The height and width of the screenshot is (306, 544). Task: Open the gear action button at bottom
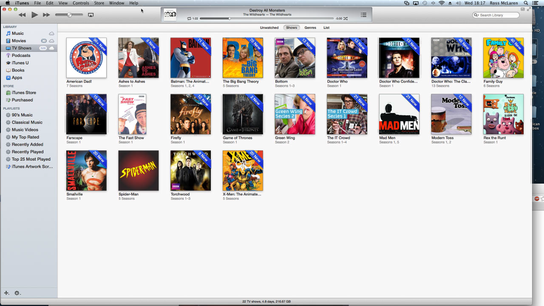(17, 293)
